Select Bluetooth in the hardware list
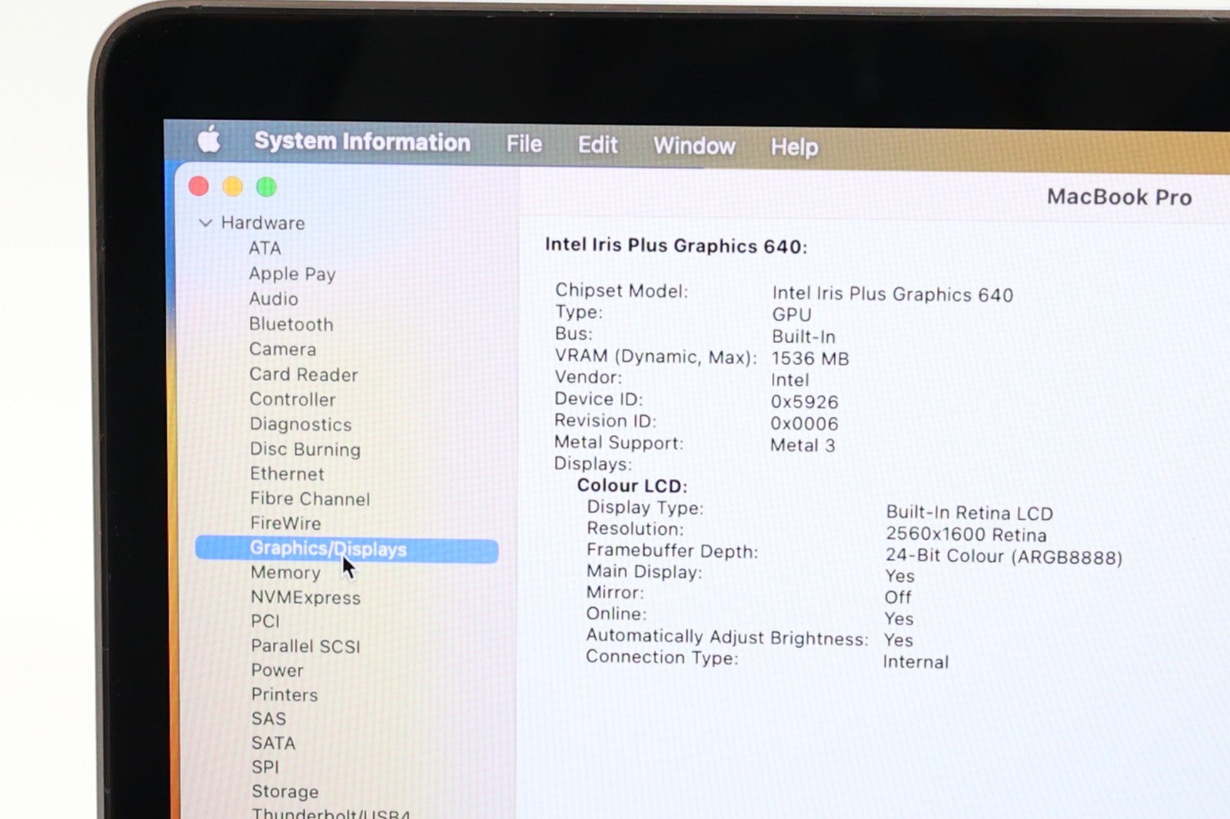This screenshot has height=819, width=1230. coord(291,324)
